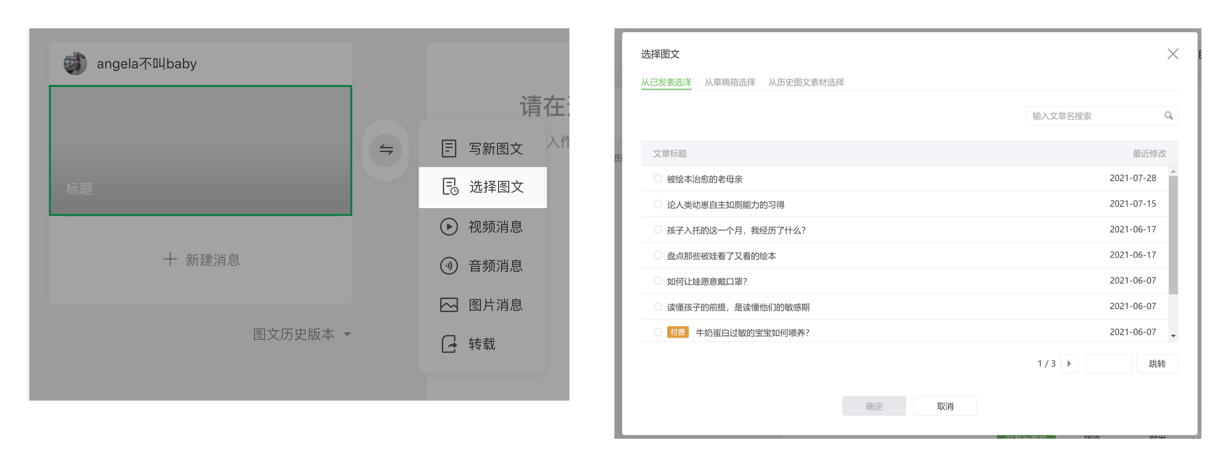Select radio for 如何让娃愿意戴口罩？
1222x468 pixels.
(x=658, y=281)
